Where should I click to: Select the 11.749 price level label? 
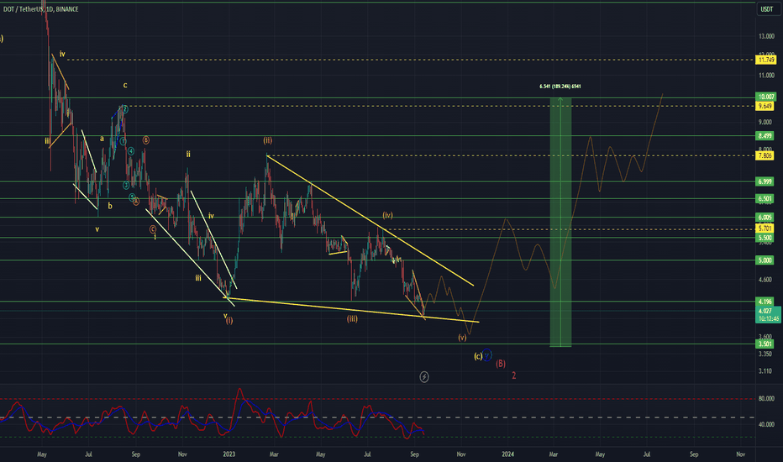pos(766,60)
